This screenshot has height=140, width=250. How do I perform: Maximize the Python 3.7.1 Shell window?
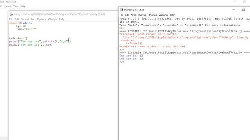(x=243, y=10)
